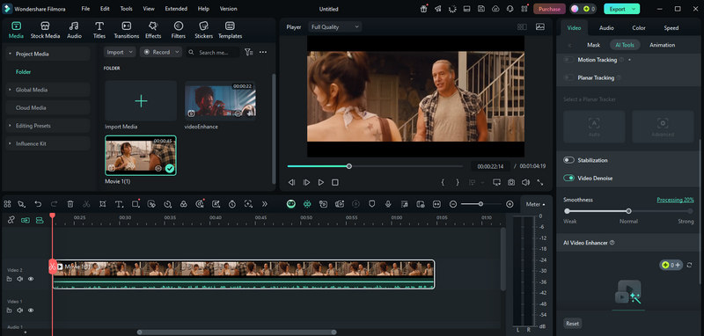
Task: Adjust the Smoothness slider handle
Action: [x=628, y=211]
